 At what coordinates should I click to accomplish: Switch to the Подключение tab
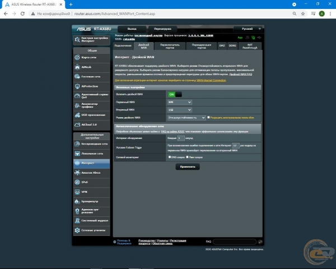(123, 46)
